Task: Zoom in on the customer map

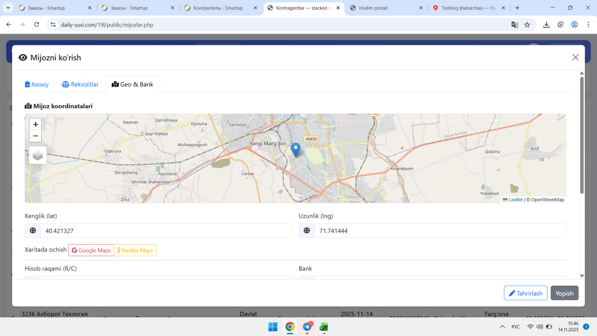Action: 35,125
